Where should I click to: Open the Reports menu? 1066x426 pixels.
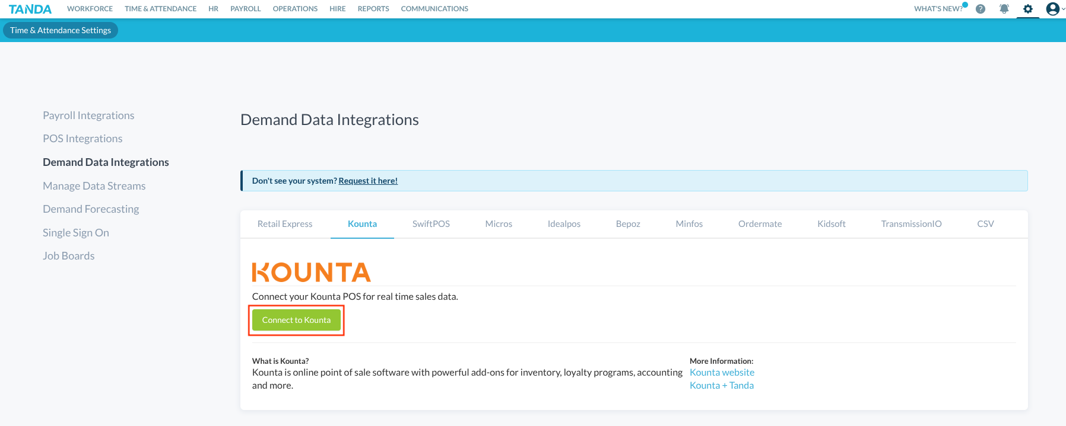point(373,9)
